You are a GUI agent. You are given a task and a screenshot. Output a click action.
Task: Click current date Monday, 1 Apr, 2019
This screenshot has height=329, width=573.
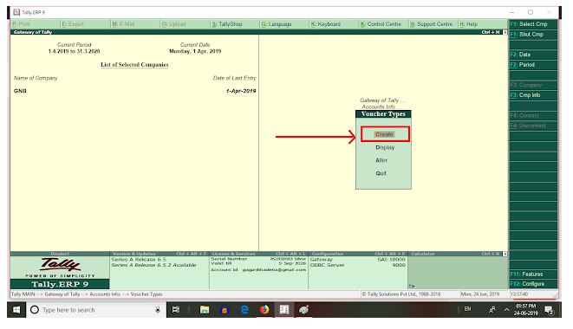(195, 51)
